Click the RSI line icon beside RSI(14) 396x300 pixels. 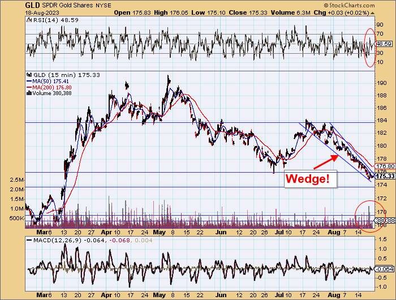tap(29, 20)
